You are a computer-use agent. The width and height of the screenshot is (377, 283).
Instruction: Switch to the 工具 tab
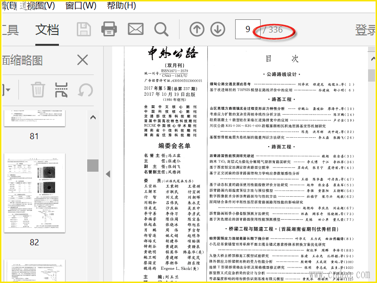10,30
